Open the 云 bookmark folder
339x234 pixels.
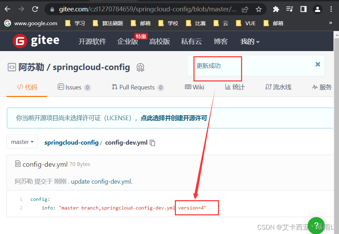click(x=221, y=23)
